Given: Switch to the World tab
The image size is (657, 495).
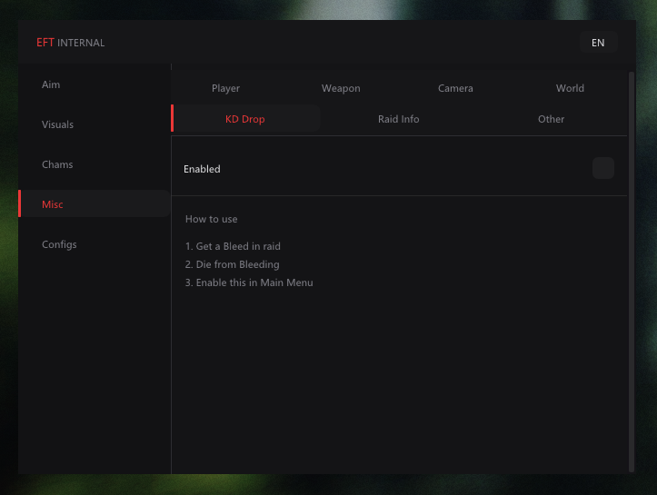Looking at the screenshot, I should (x=570, y=88).
